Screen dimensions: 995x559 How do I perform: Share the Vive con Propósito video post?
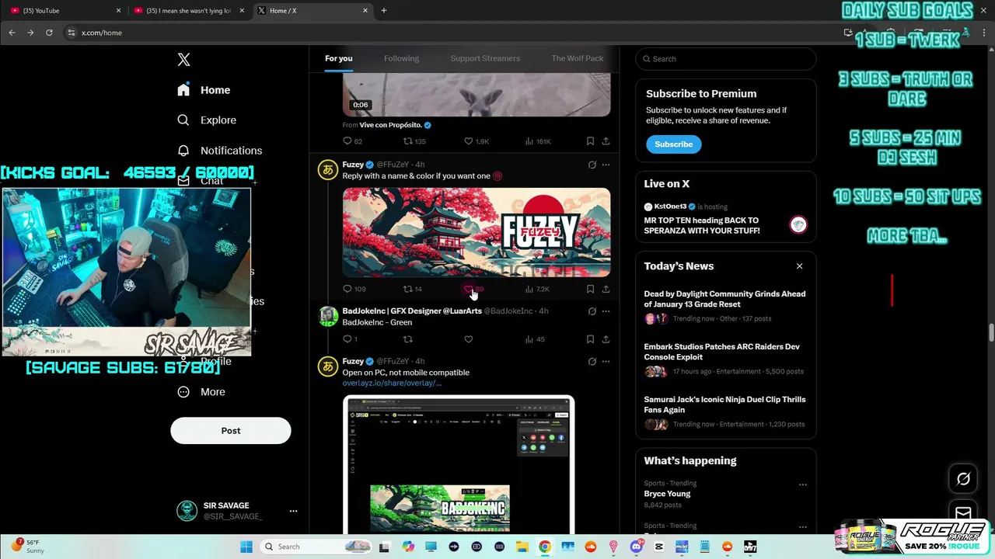coord(606,141)
